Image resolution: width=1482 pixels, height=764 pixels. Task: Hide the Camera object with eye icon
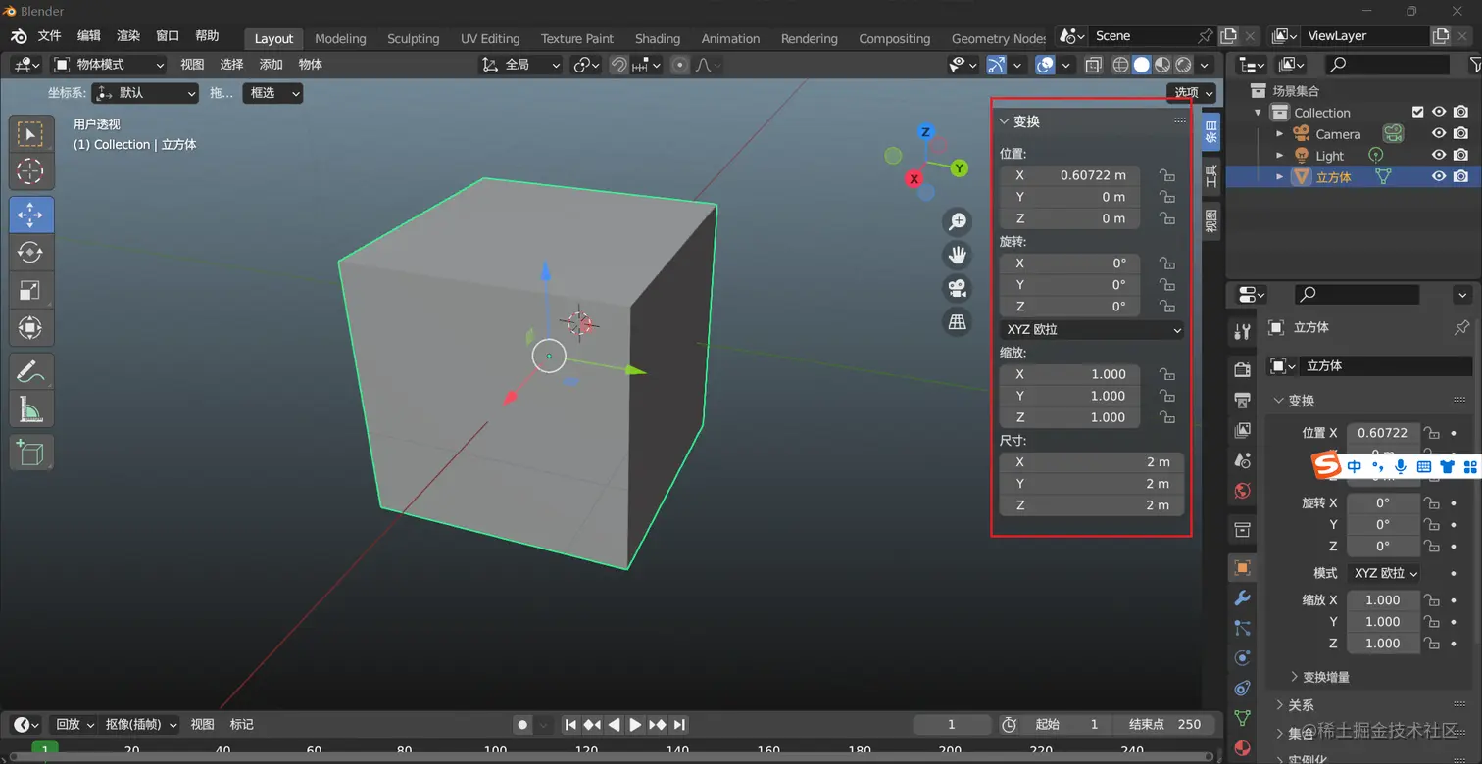coord(1439,134)
